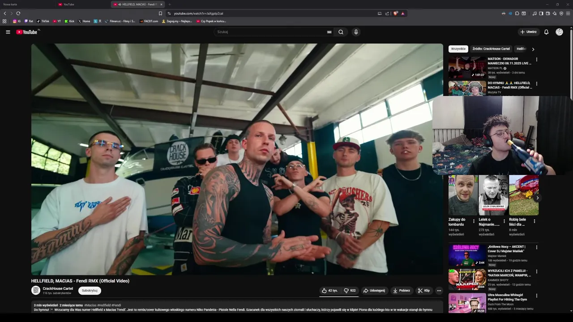Close the HELLFIELD, MACIAS tab
573x322 pixels.
[x=161, y=4]
